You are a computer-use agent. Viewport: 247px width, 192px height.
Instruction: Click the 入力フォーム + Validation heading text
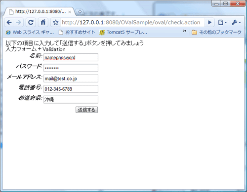[x=36, y=49]
